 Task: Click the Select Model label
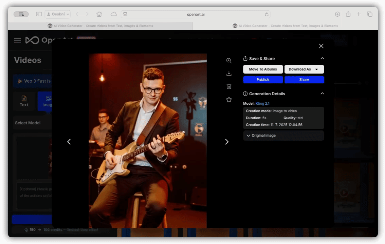(x=28, y=123)
